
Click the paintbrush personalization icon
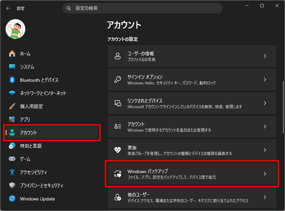click(12, 106)
